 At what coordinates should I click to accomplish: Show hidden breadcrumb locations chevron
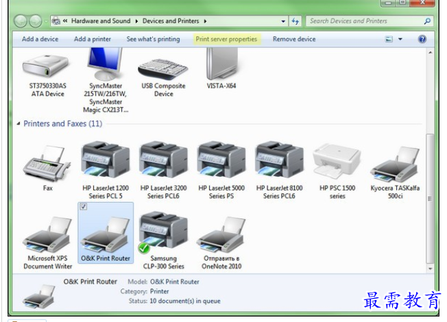[65, 21]
